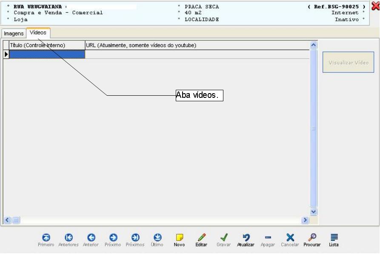Advance using the Próximo arrow icon
380x254 pixels.
pos(113,237)
